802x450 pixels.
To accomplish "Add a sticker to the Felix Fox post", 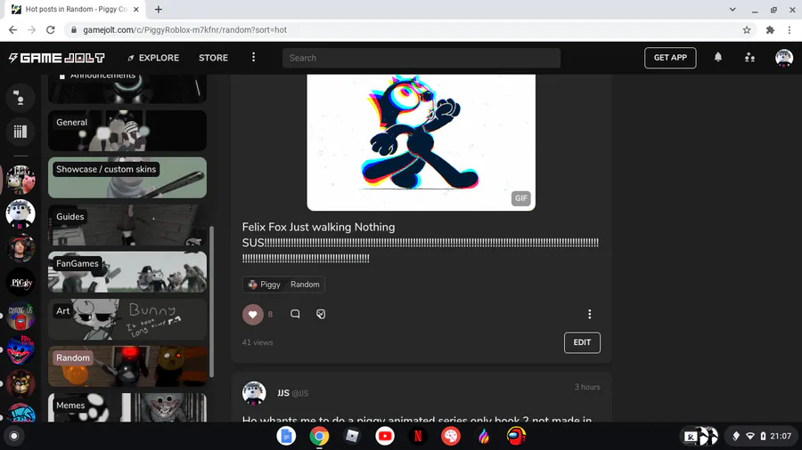I will 321,314.
